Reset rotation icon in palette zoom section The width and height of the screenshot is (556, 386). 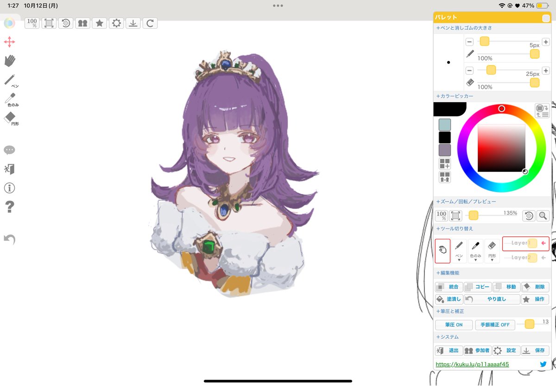[529, 216]
